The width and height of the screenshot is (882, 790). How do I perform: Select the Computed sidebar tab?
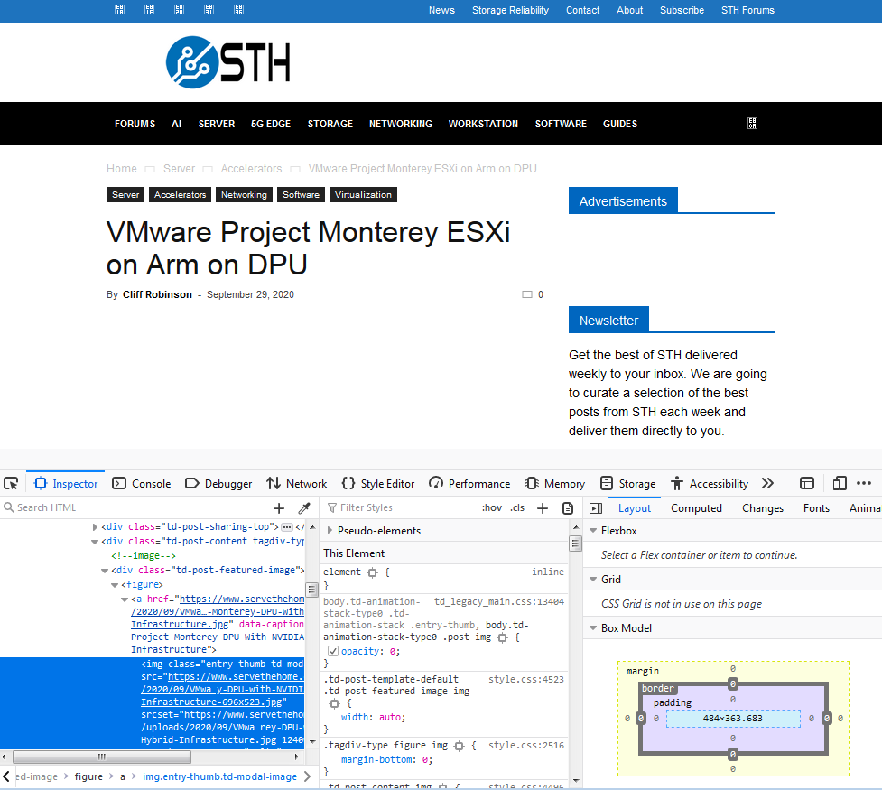click(696, 508)
